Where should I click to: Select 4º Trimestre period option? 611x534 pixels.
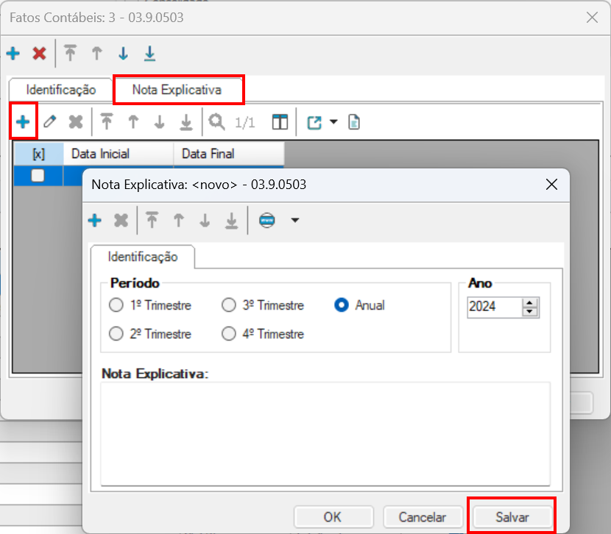(263, 334)
